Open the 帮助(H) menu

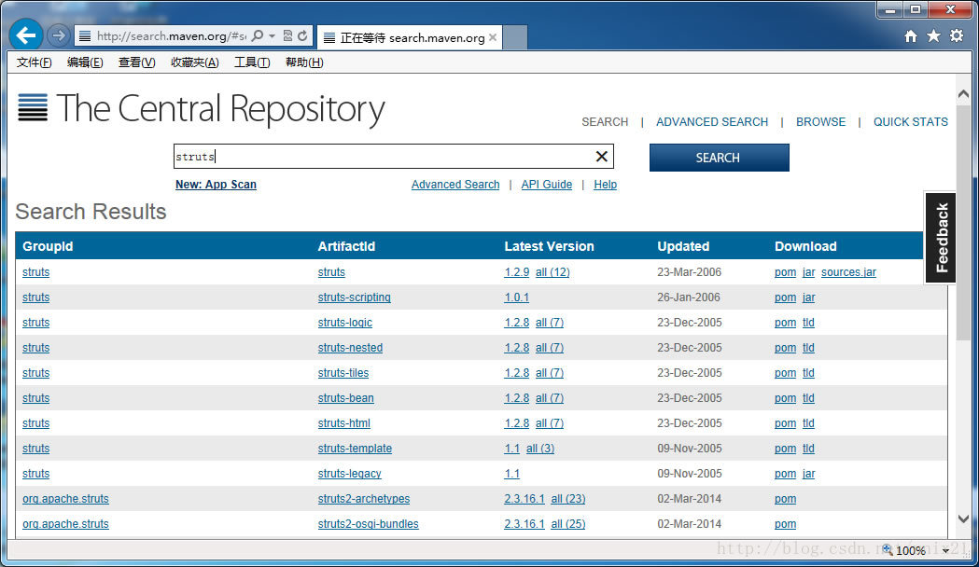pos(304,62)
